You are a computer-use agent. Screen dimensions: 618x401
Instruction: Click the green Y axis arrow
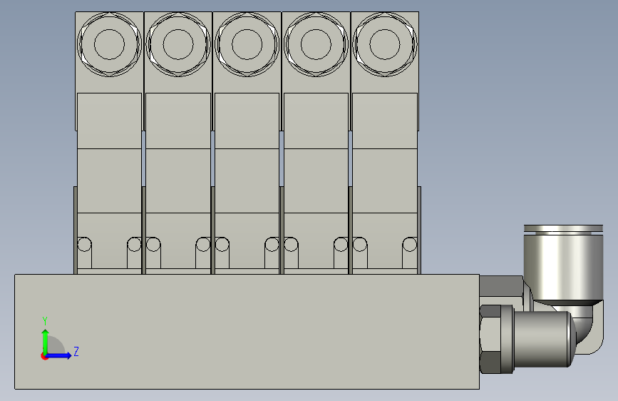coord(46,342)
